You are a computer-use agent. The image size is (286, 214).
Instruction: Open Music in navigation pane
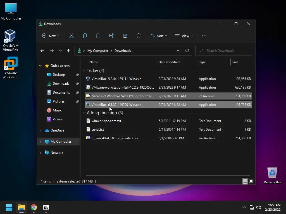57,110
